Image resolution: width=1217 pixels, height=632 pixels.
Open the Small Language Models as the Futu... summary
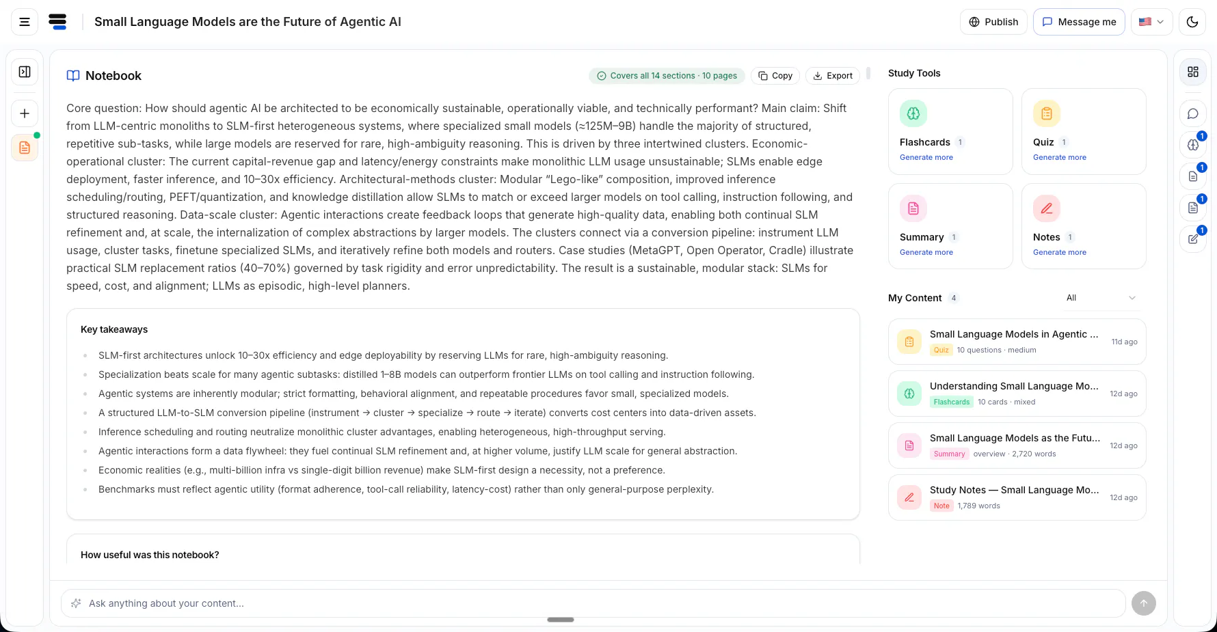1017,445
